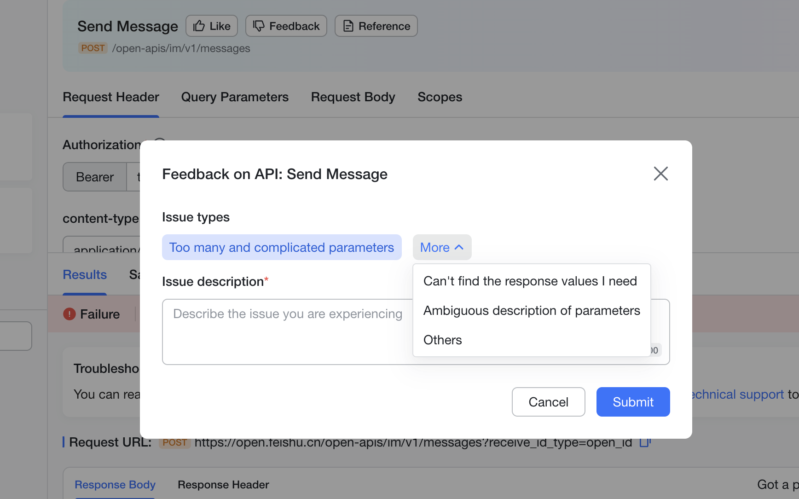Viewport: 799px width, 499px height.
Task: Toggle 'Too many and complicated parameters' issue type
Action: (282, 247)
